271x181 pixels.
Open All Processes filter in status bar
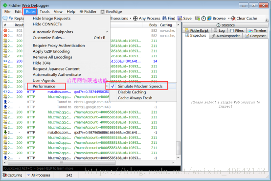[x=39, y=175]
